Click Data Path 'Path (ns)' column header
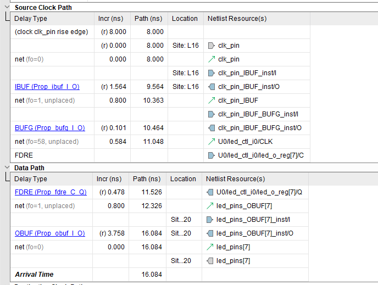The image size is (378, 285). coord(148,179)
